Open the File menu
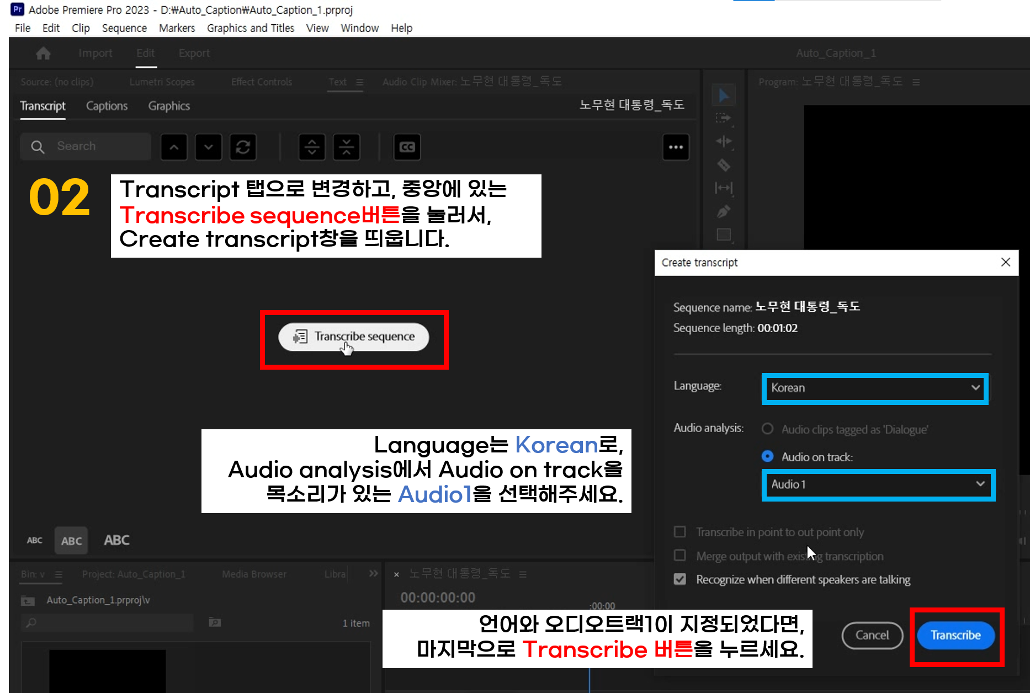The height and width of the screenshot is (693, 1030). [23, 28]
